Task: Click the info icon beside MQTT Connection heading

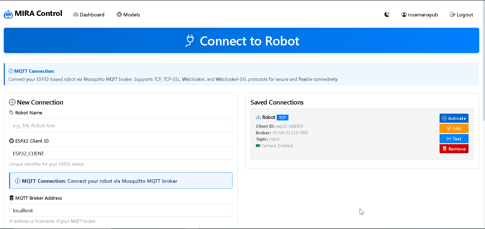Action: 11,71
